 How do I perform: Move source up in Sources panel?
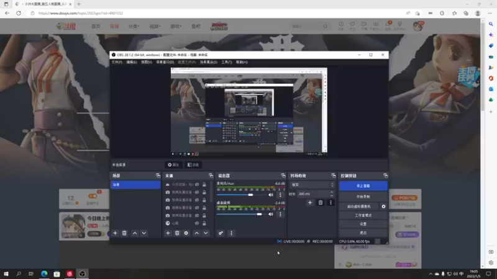[196, 233]
